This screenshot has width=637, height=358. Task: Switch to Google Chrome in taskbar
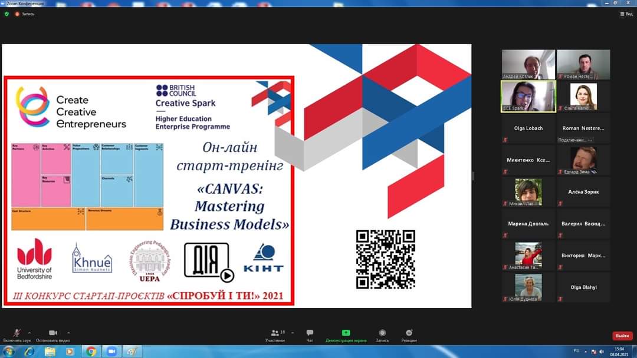point(91,352)
